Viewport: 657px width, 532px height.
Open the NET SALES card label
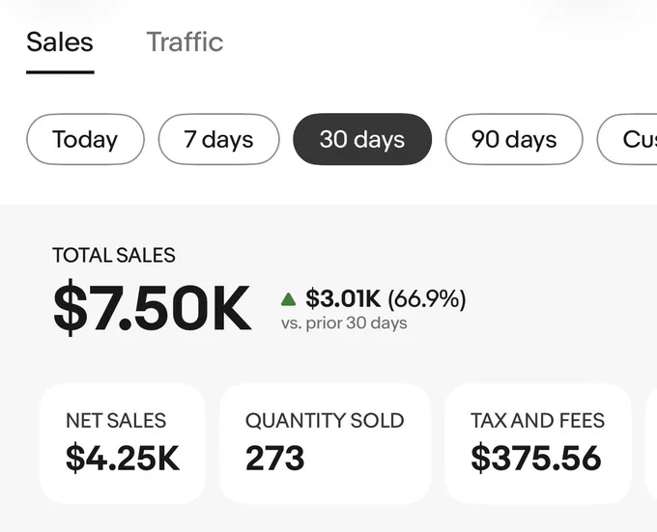pyautogui.click(x=116, y=421)
